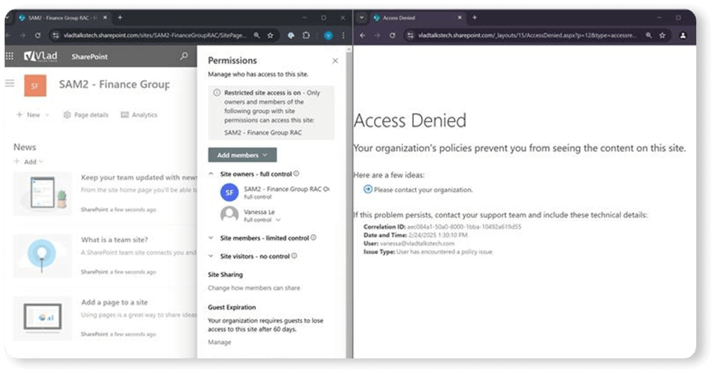The image size is (715, 373).
Task: View site information icon in right address bar
Action: 411,35
